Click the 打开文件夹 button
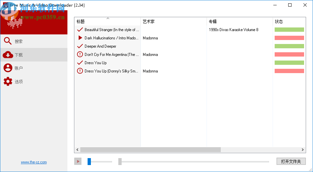 coord(291,161)
